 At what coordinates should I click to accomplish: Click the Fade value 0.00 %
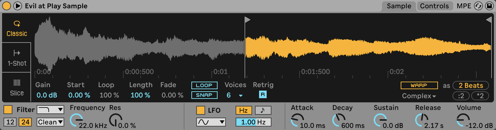(173, 95)
